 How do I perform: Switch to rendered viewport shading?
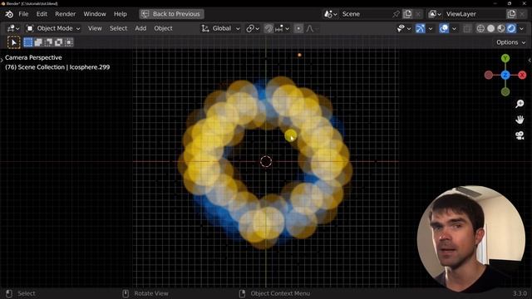(511, 28)
